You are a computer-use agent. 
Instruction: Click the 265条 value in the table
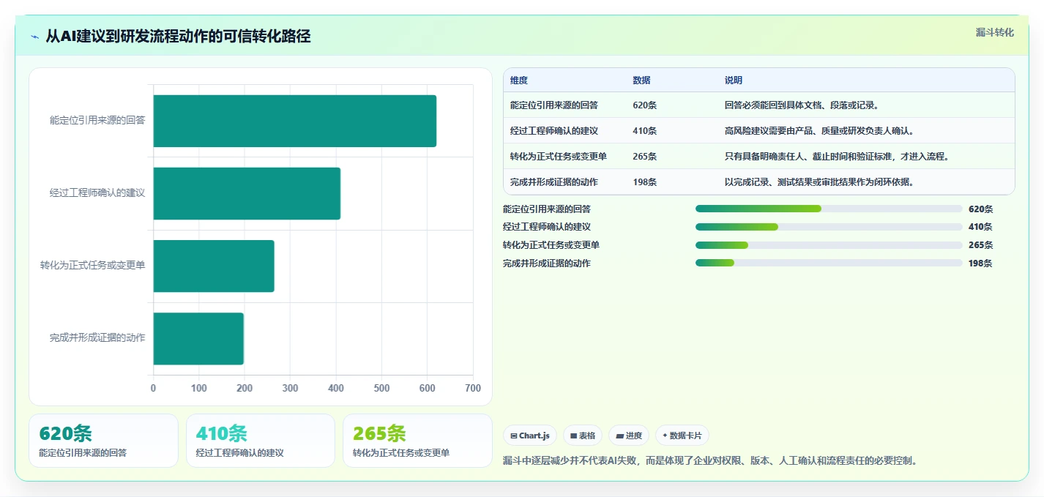click(x=645, y=157)
